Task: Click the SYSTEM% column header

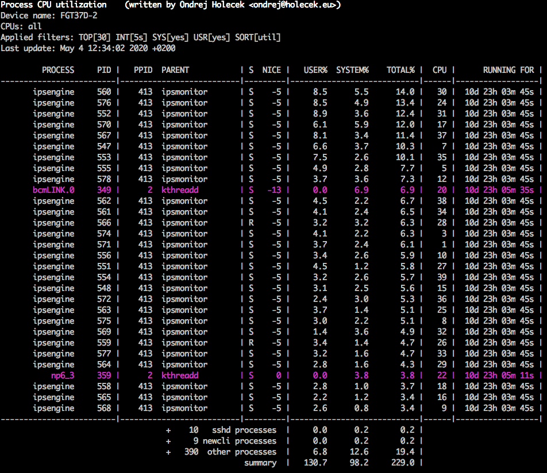Action: click(x=352, y=70)
